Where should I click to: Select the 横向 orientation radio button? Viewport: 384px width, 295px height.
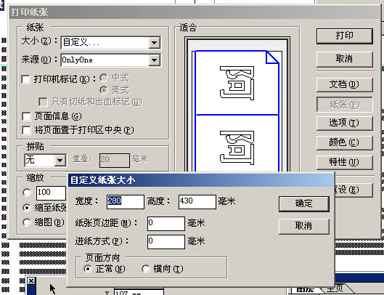point(146,269)
